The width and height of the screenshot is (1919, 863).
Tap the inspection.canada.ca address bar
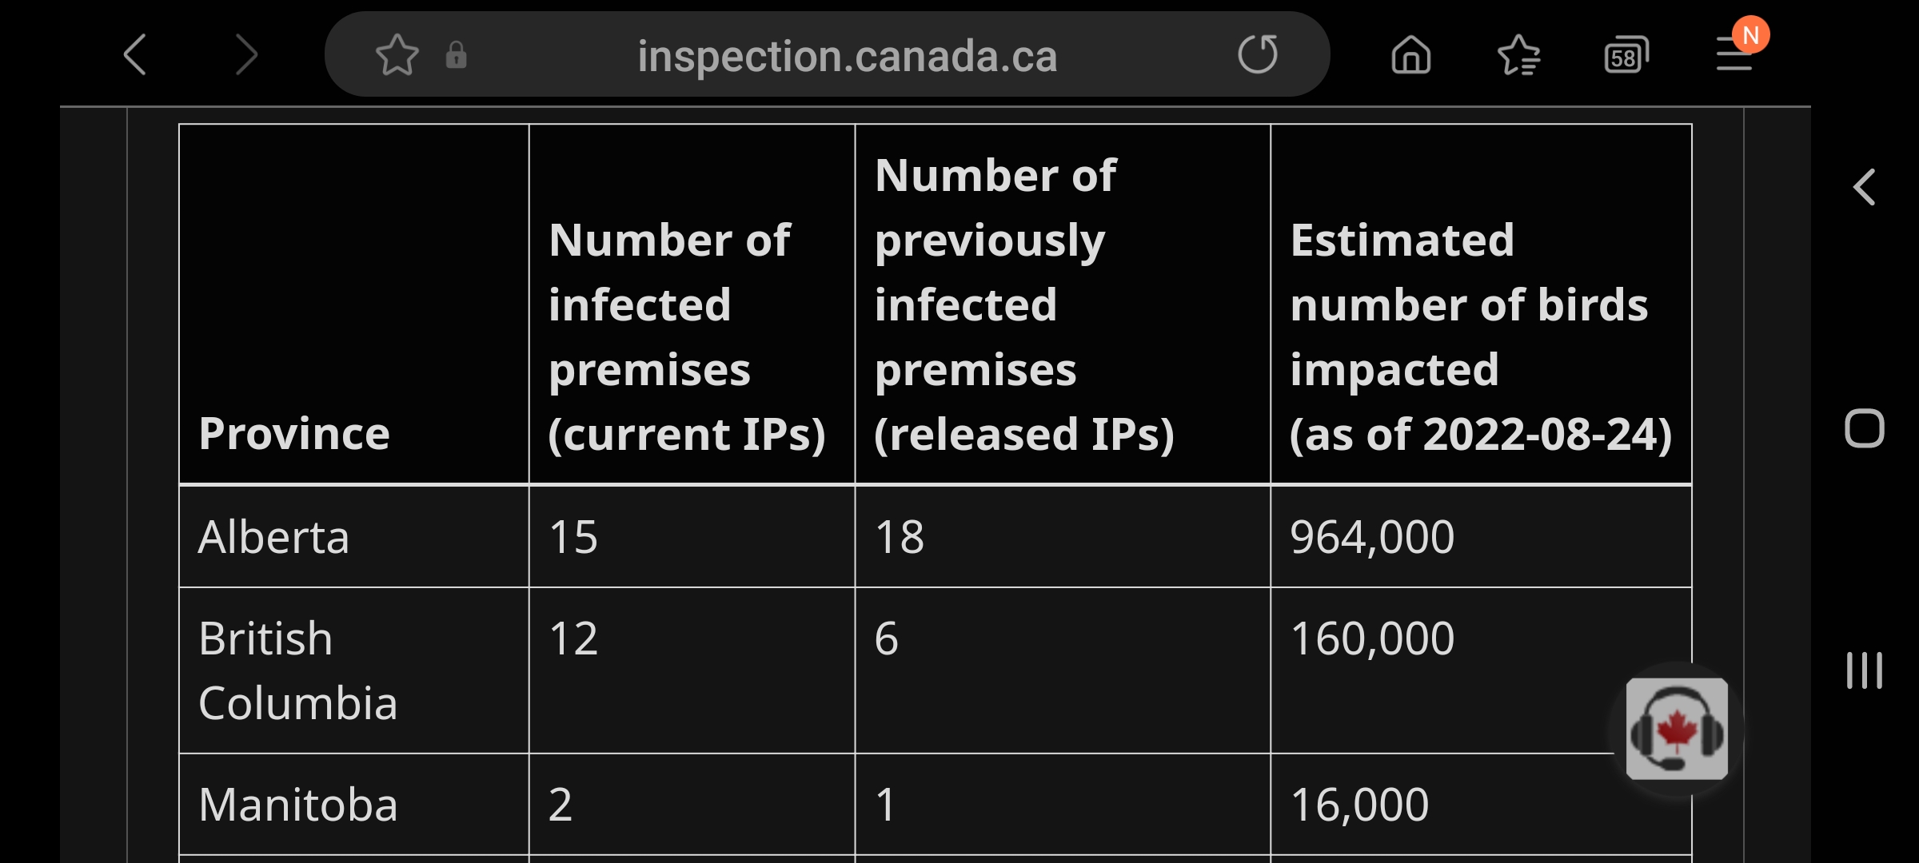coord(846,56)
